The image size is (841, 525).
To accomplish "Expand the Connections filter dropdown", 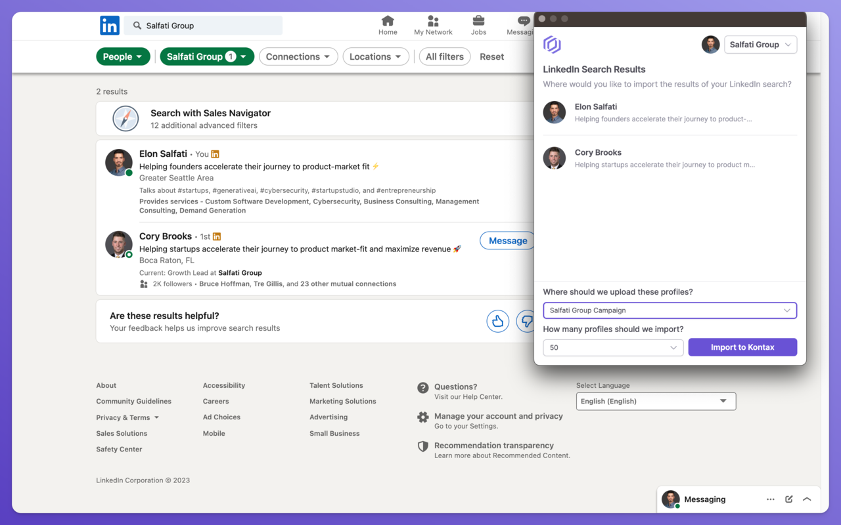I will (x=298, y=56).
